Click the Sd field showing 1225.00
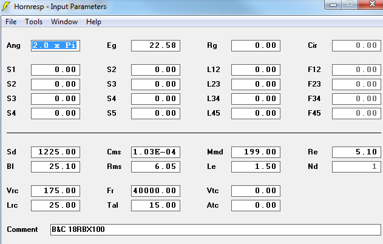This screenshot has height=244, width=383. point(55,152)
